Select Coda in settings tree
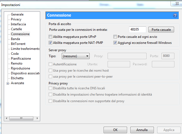The height and width of the screenshot is (134, 182). (x=15, y=54)
